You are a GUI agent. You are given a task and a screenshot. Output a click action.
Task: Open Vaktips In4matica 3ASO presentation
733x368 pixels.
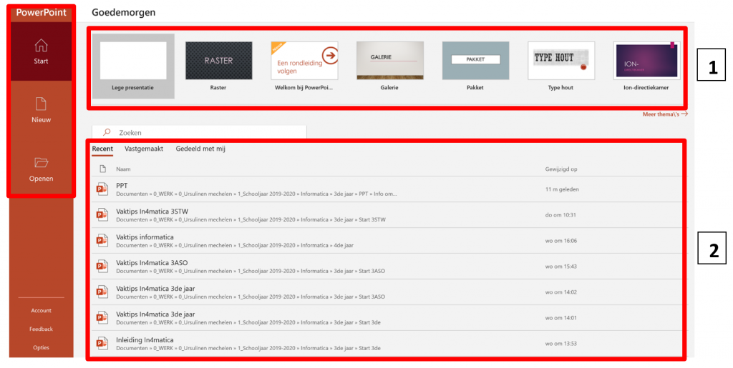389,266
